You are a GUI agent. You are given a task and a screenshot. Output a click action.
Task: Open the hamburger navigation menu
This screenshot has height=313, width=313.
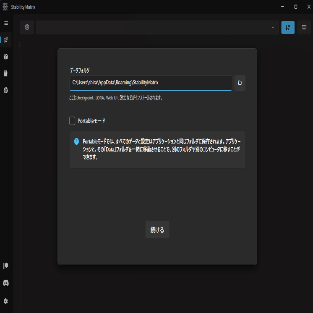click(6, 23)
